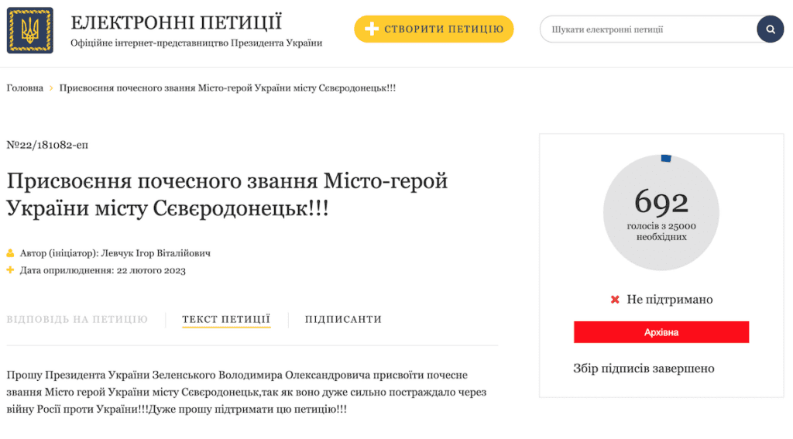Click the Електронні петиції site title

click(176, 22)
